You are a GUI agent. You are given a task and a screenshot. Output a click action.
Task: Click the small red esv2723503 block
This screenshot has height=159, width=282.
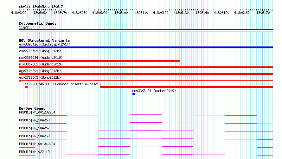20,81
